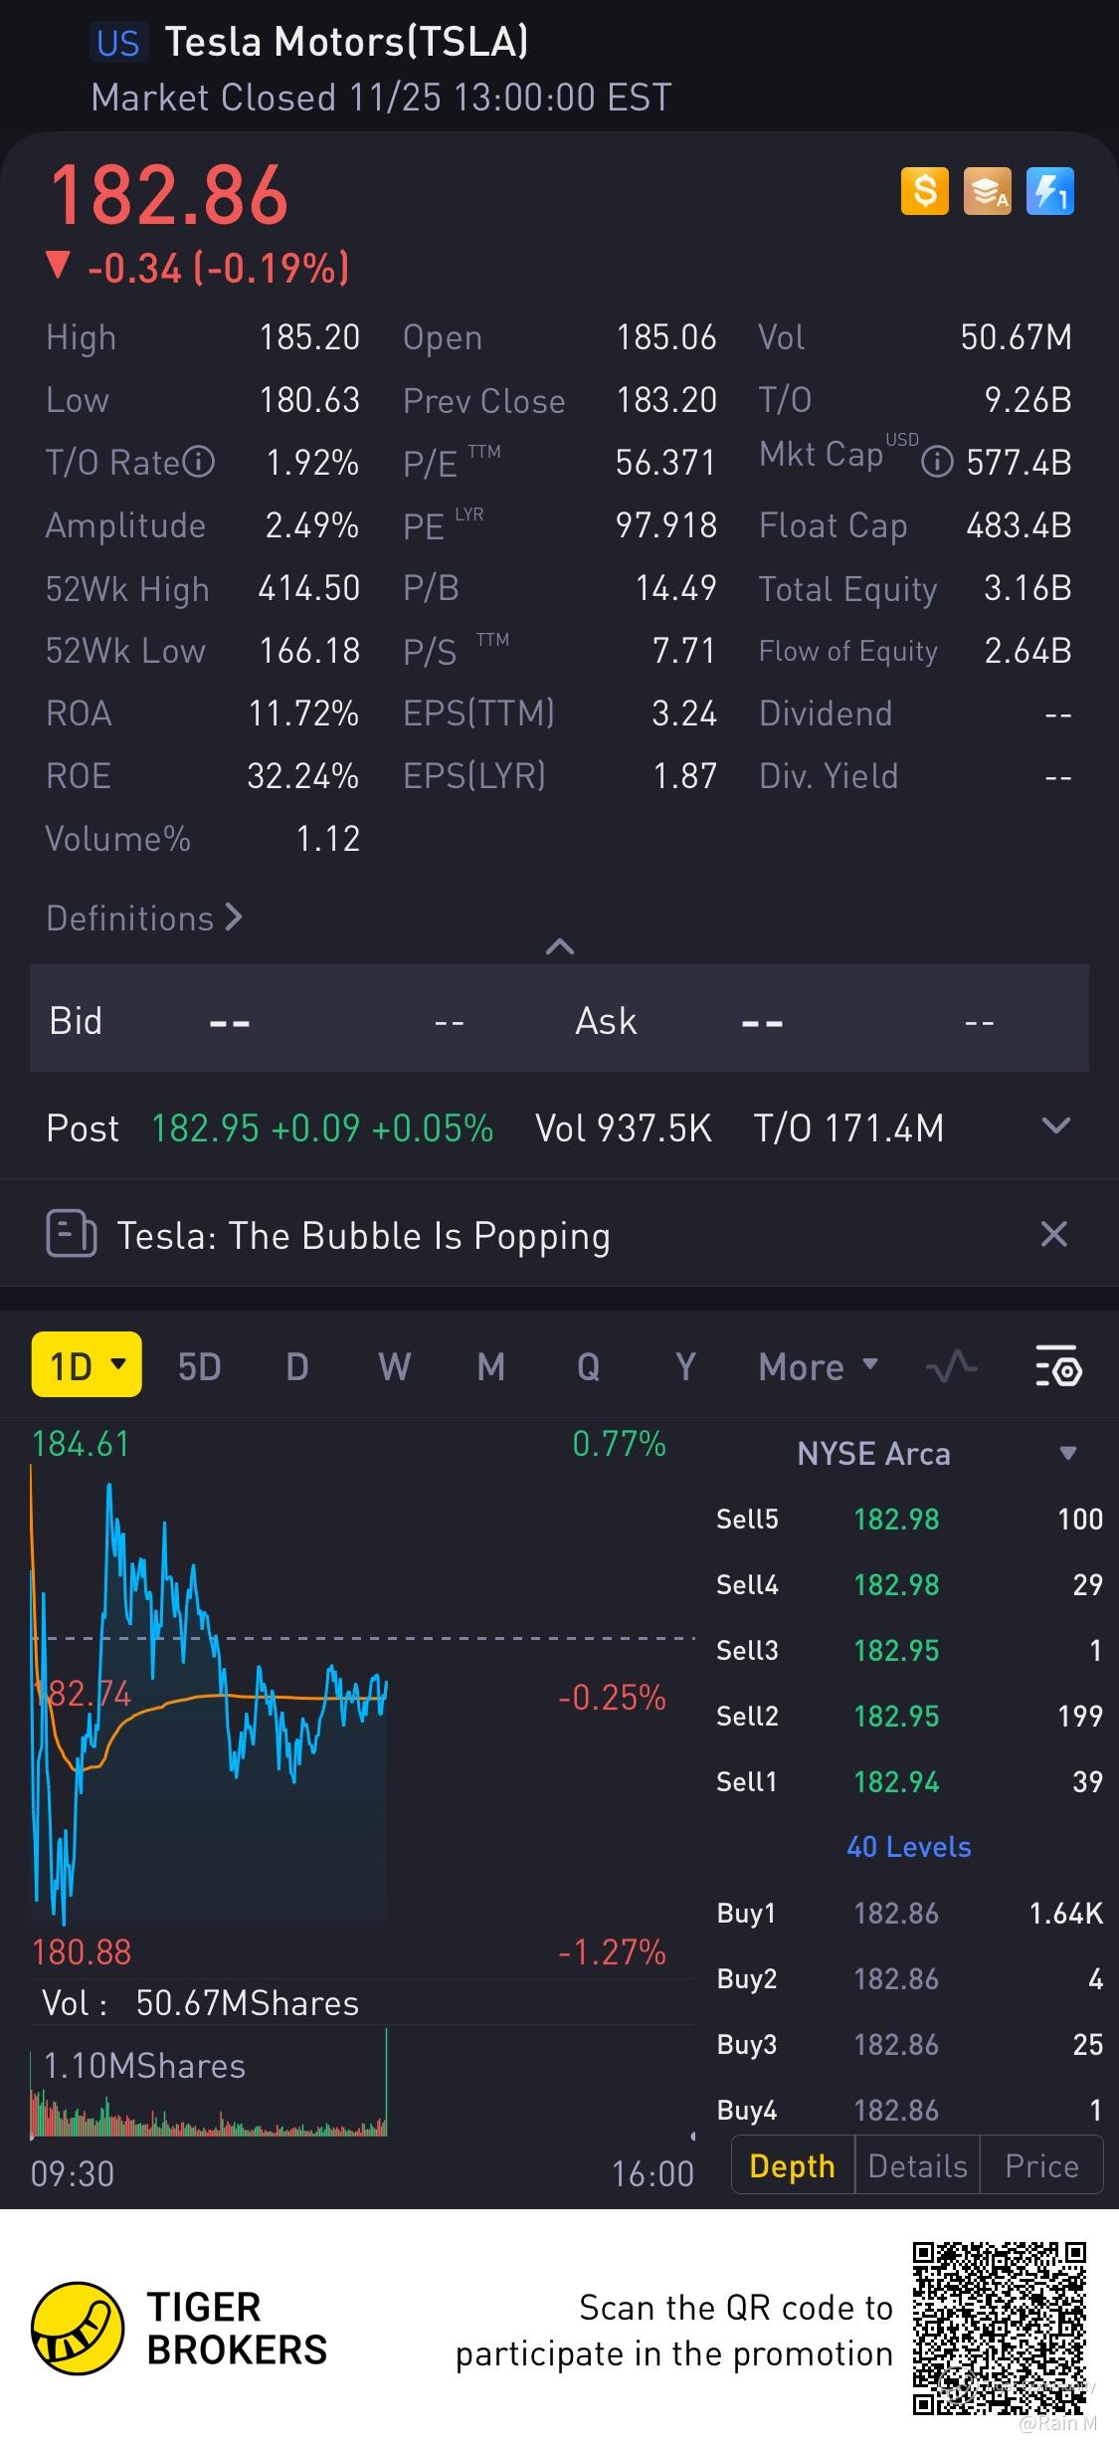This screenshot has height=2448, width=1119.
Task: Open the 1D timeframe dropdown
Action: pos(87,1365)
